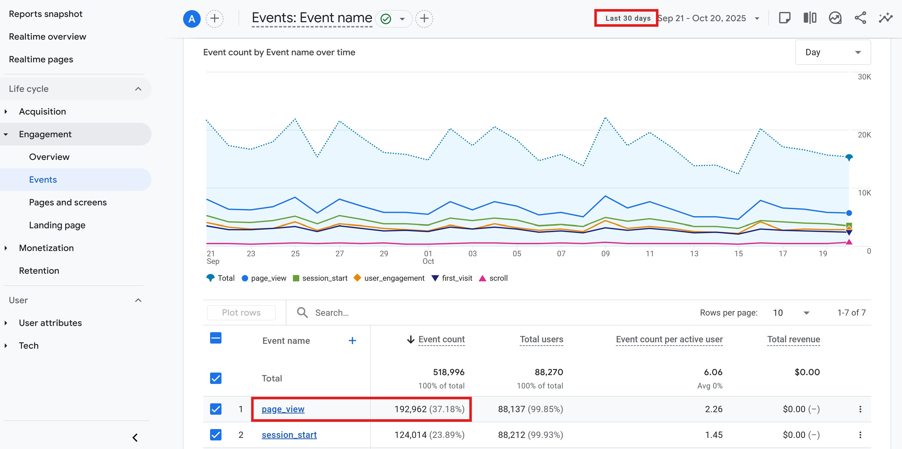This screenshot has width=902, height=449.
Task: Open the annotations note icon
Action: tap(784, 18)
